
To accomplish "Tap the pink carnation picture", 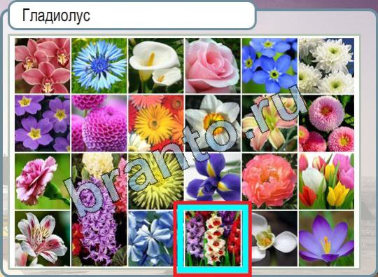I will tap(43, 181).
